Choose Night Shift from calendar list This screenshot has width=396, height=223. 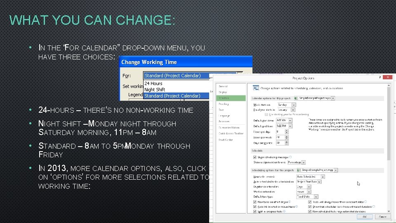coord(176,90)
